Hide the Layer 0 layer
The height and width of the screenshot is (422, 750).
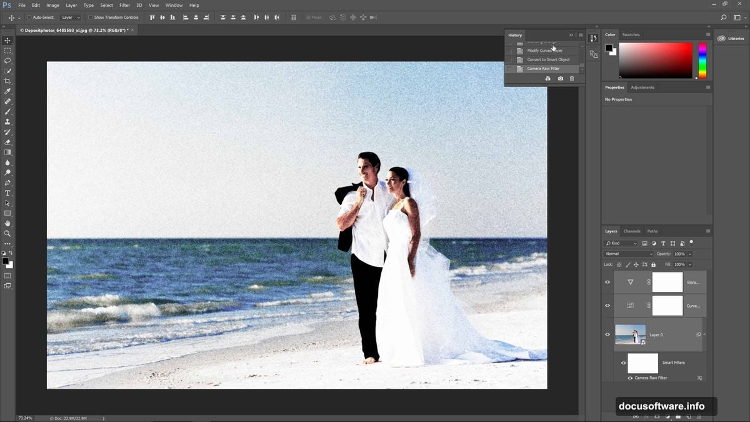click(x=607, y=334)
